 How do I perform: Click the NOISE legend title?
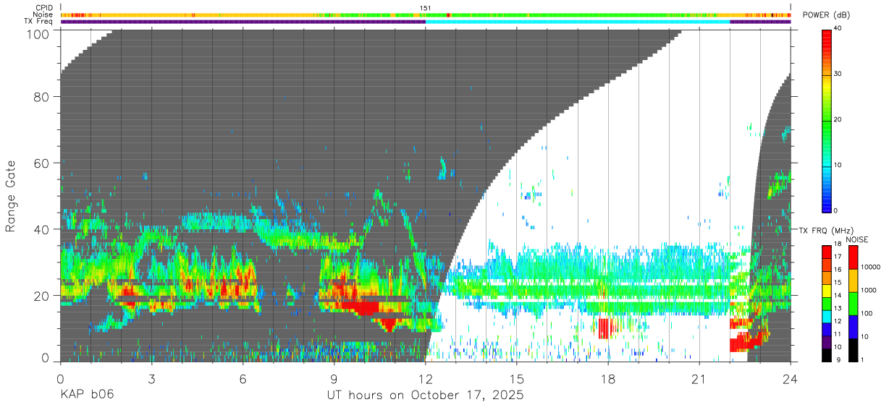(x=856, y=239)
